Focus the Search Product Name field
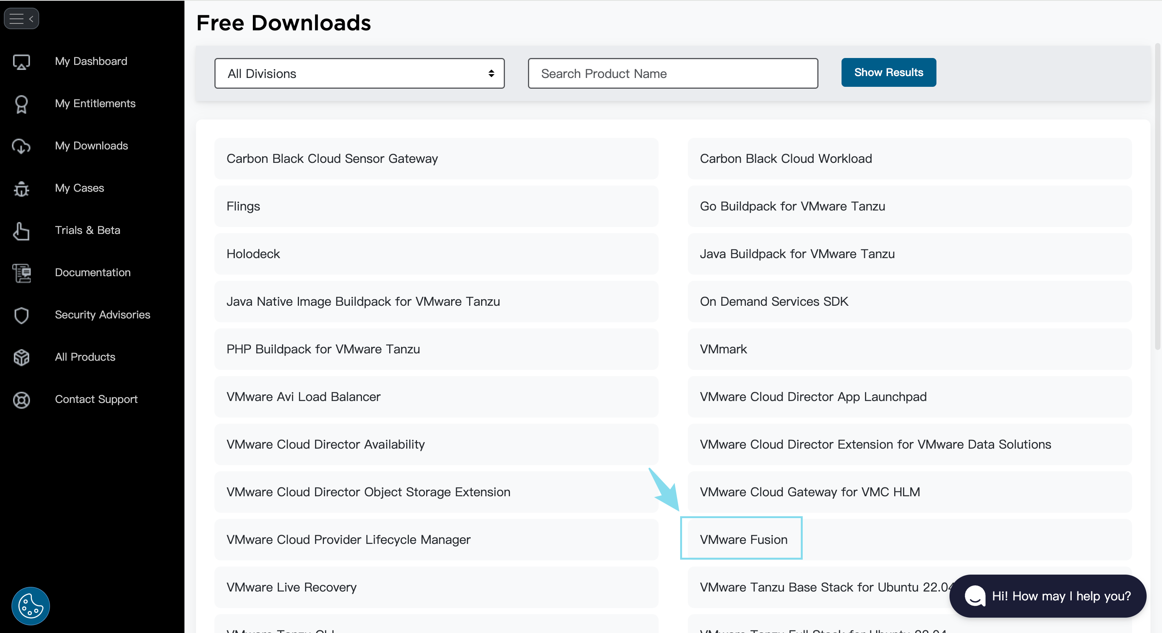 [673, 73]
